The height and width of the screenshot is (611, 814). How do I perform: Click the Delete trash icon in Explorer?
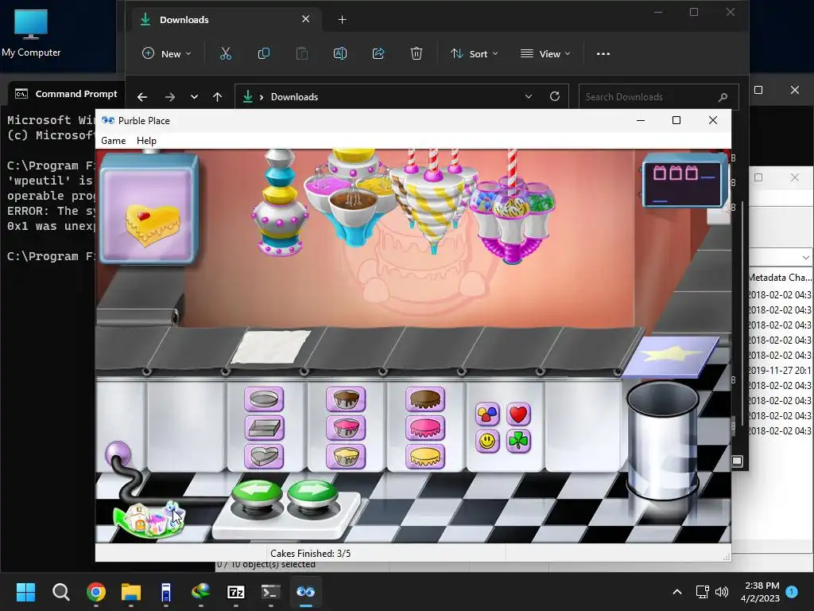pos(417,53)
